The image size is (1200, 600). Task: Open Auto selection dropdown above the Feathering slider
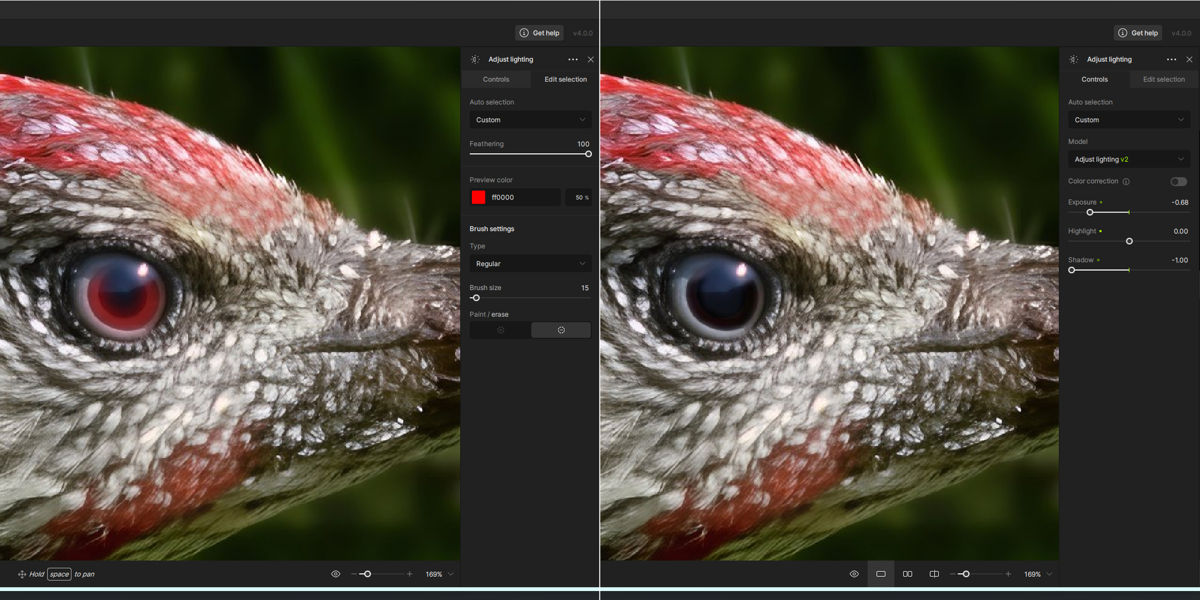coord(530,120)
